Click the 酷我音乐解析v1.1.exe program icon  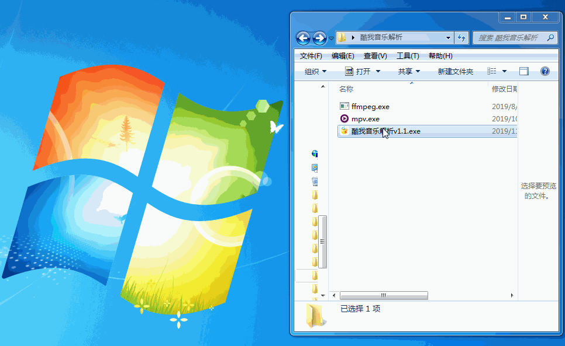point(344,131)
